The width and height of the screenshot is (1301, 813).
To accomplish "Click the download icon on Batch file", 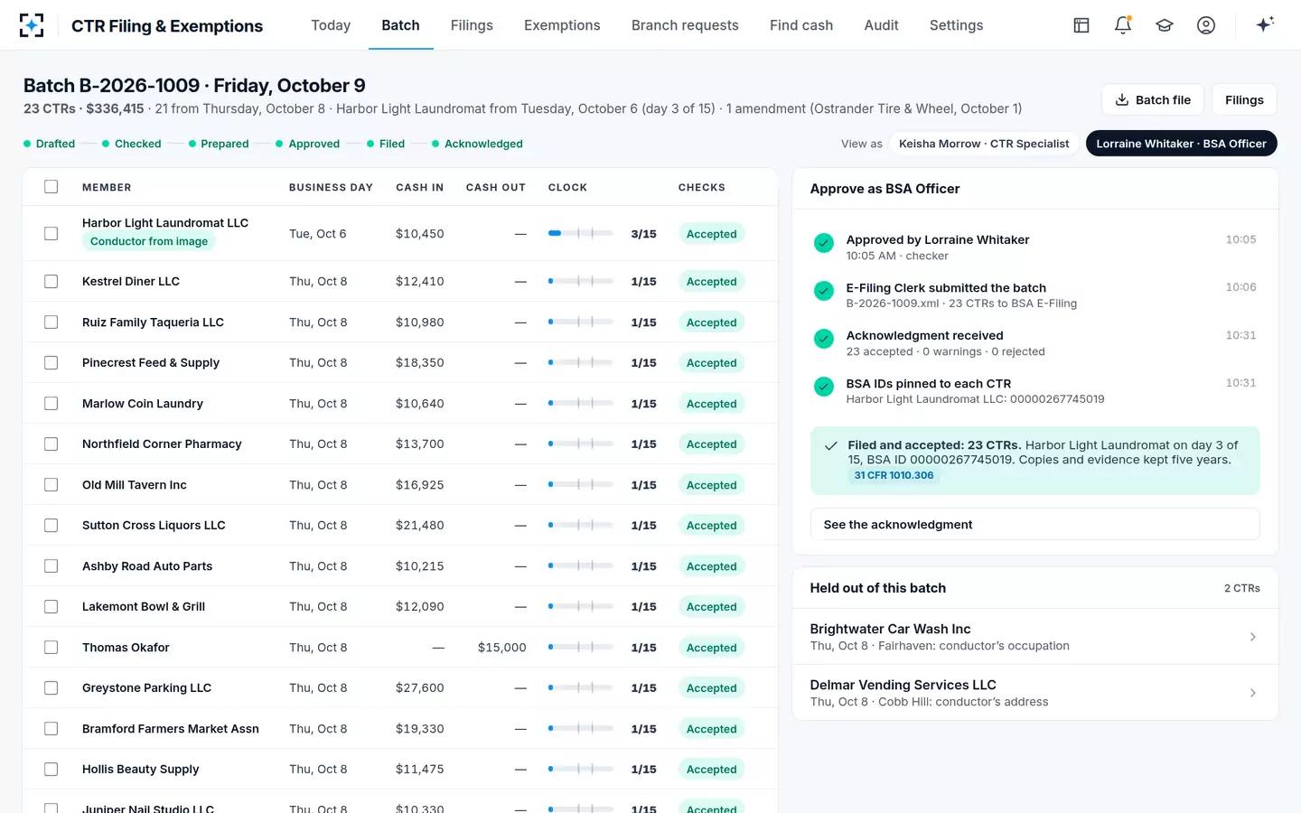I will point(1122,100).
